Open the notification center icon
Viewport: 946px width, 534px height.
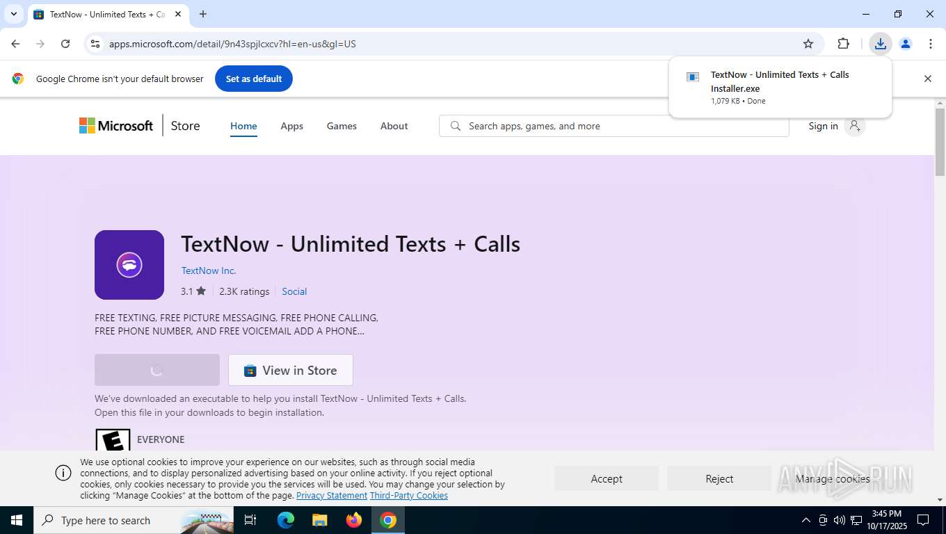[923, 520]
